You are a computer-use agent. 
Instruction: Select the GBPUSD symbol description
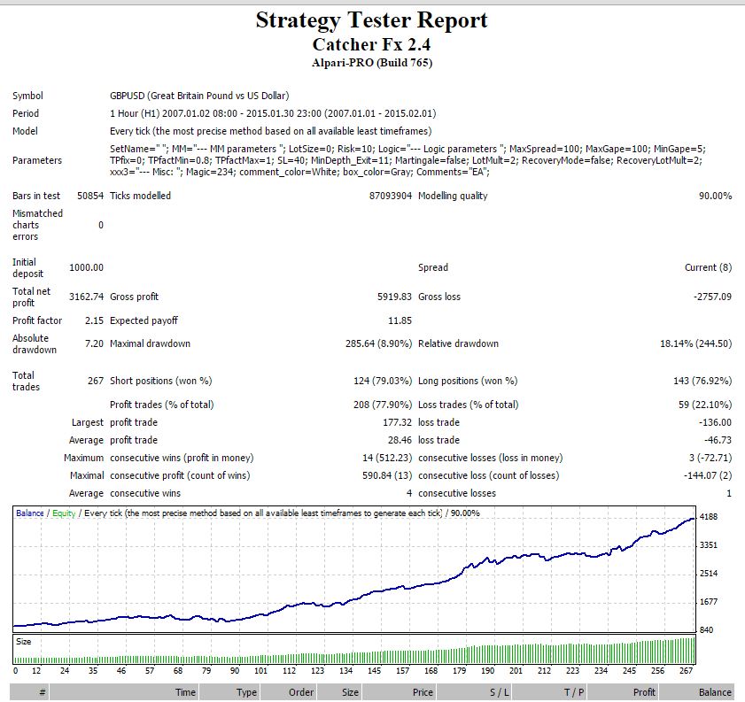pos(199,96)
